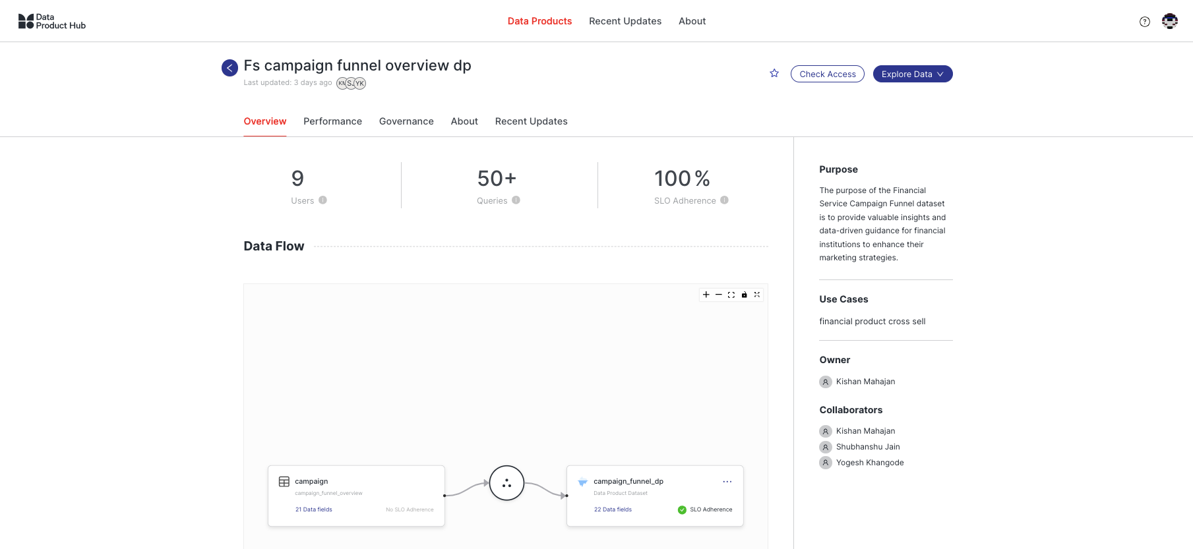Viewport: 1193px width, 549px height.
Task: Zoom out of the data flow diagram
Action: click(x=719, y=295)
